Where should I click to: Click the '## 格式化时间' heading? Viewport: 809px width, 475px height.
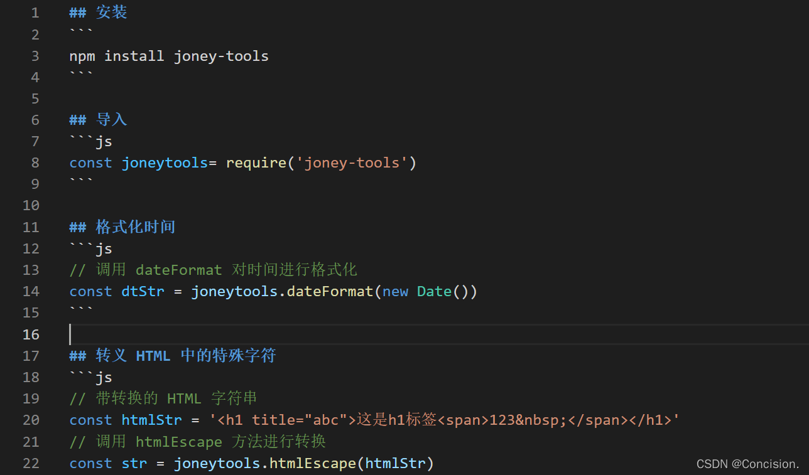[122, 227]
